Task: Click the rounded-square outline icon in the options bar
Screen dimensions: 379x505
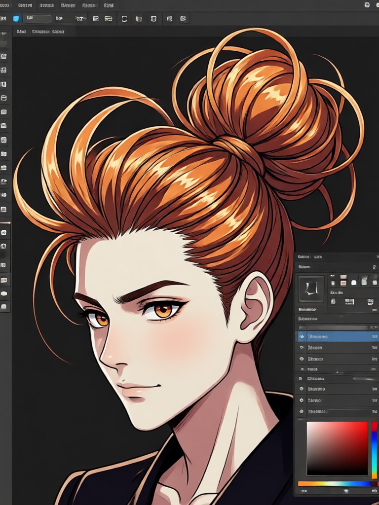Action: tap(124, 19)
